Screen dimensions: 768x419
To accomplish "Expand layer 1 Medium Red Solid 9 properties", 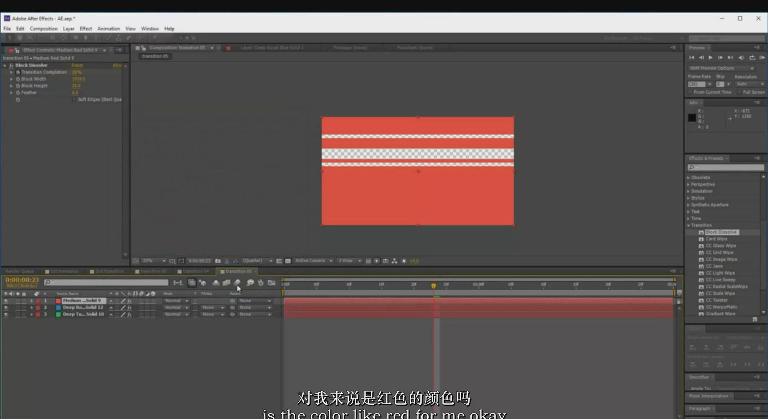I will pos(32,301).
